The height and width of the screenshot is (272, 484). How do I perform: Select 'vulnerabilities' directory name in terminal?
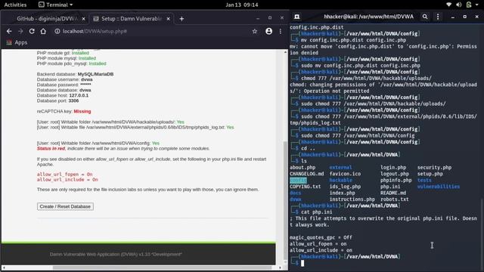439,187
